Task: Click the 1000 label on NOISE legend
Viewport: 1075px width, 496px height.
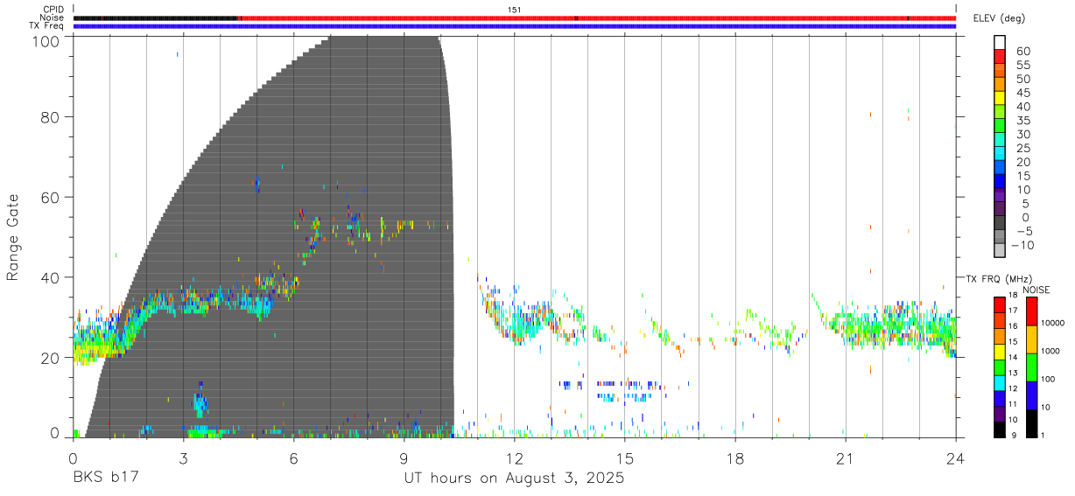Action: (1052, 351)
